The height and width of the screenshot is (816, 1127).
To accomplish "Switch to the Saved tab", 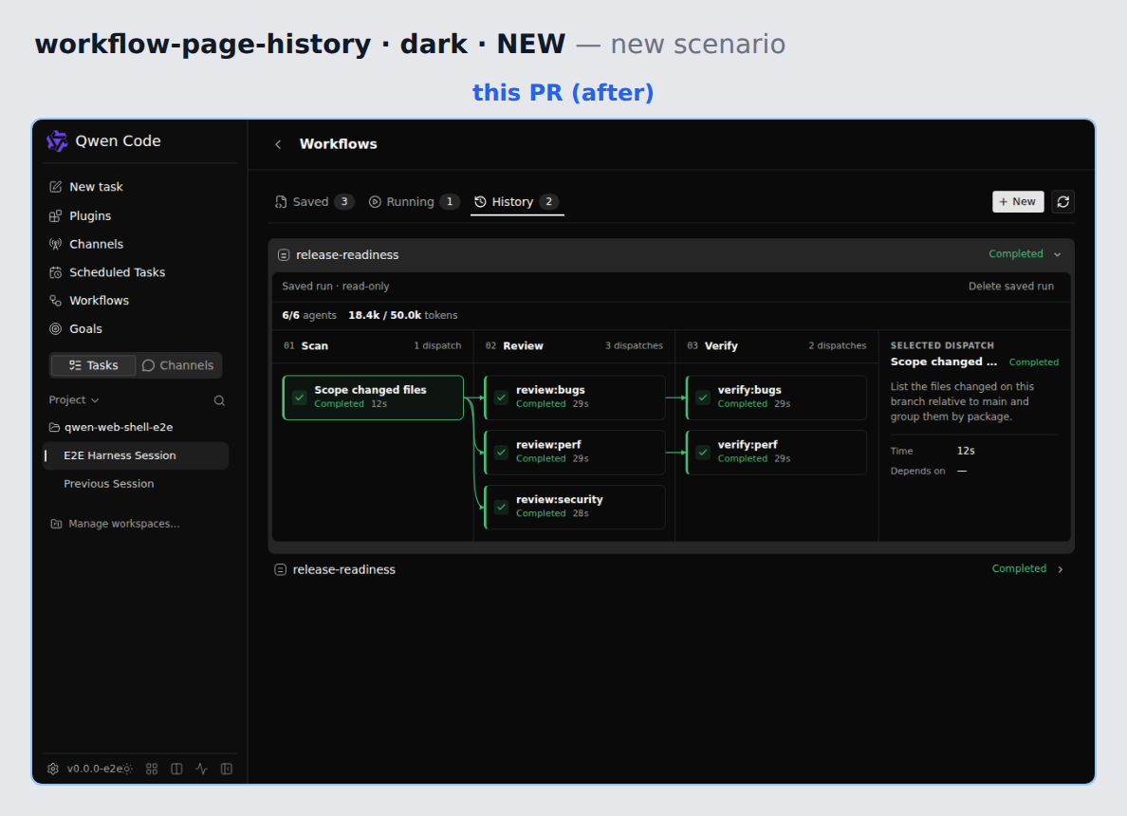I will (314, 202).
